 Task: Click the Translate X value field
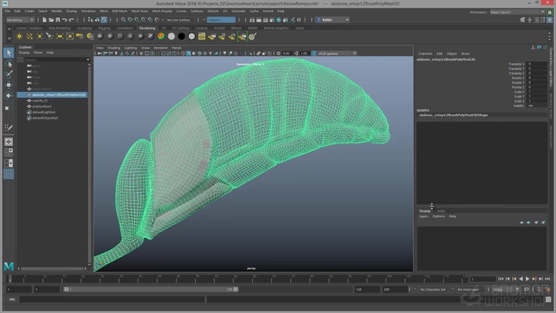click(x=537, y=64)
